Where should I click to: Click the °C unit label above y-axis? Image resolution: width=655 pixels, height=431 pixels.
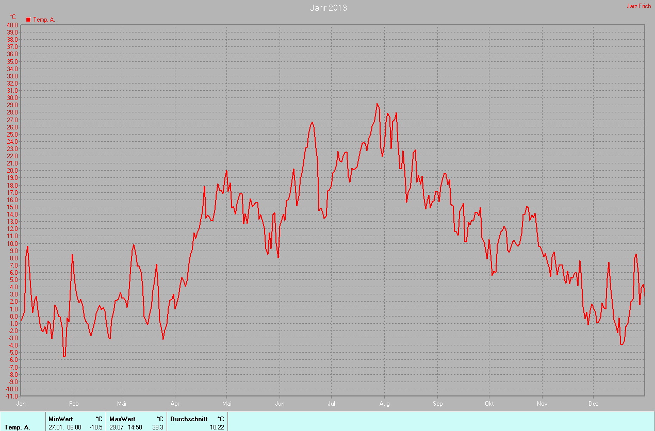13,17
